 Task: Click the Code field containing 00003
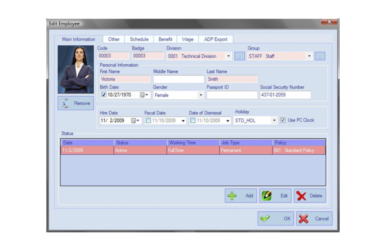point(113,56)
